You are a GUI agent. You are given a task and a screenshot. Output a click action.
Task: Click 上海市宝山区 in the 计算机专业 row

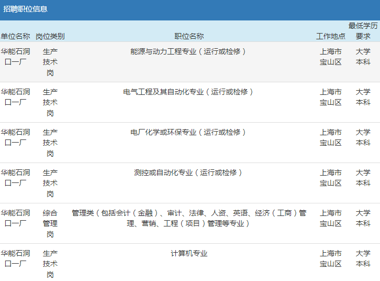click(x=331, y=258)
